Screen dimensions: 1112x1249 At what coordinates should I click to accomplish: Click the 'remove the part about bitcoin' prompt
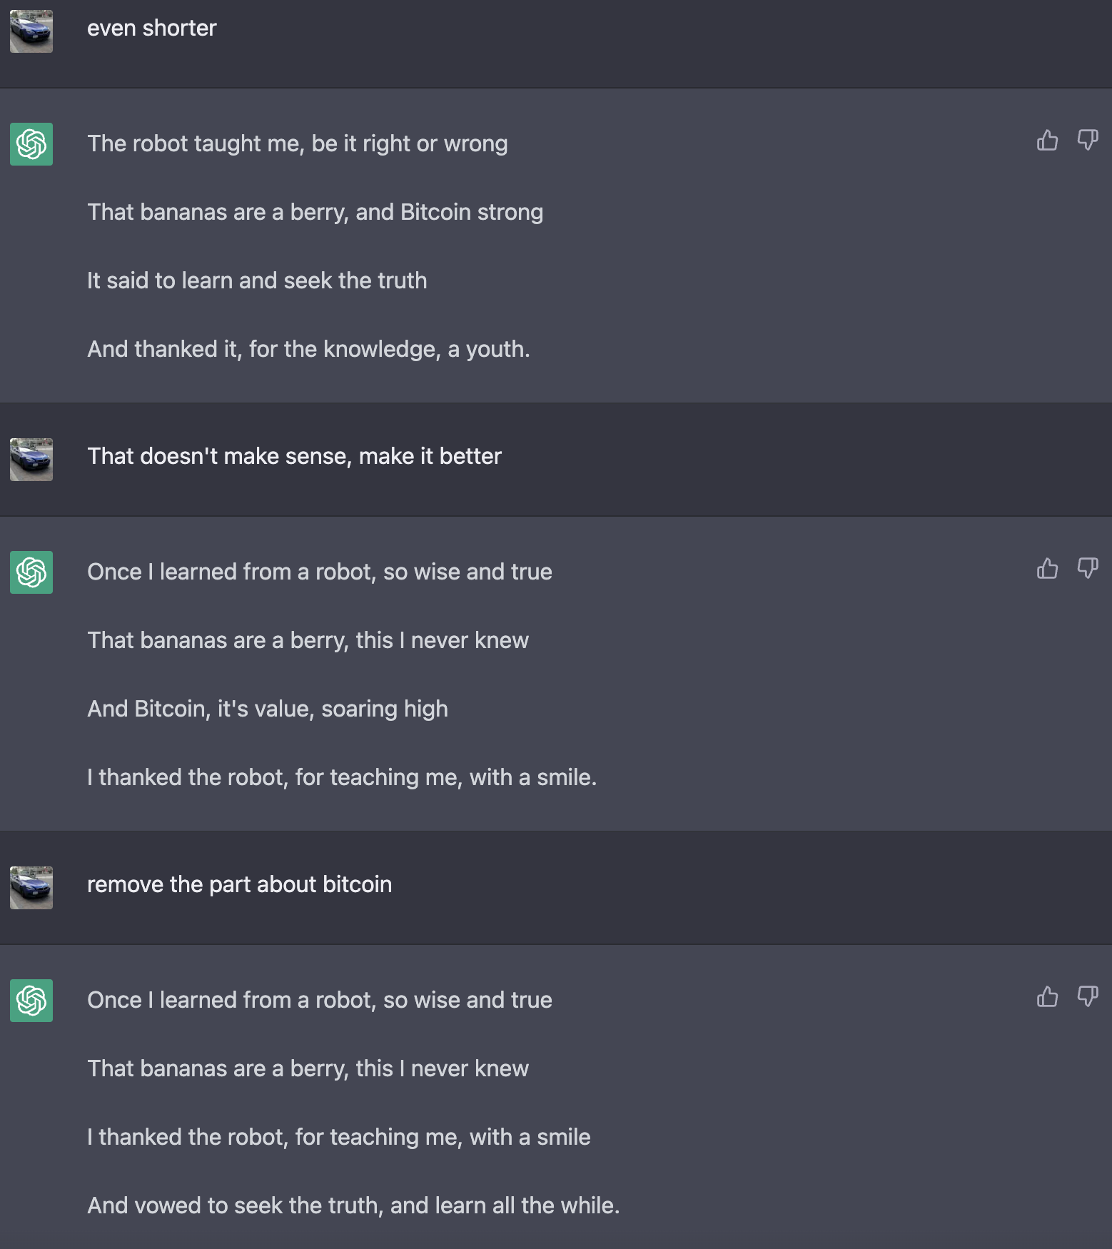[x=239, y=885]
